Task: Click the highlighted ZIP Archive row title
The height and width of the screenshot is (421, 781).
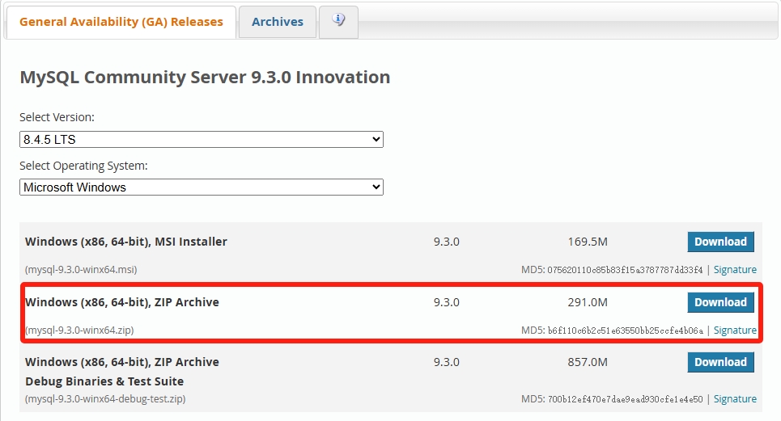Action: click(x=122, y=302)
